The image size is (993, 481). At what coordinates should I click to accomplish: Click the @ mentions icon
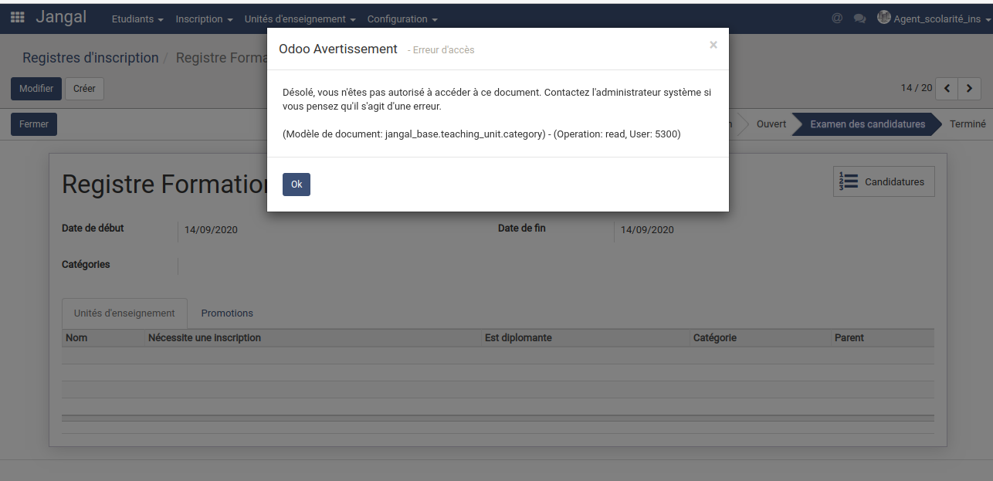[x=837, y=19]
